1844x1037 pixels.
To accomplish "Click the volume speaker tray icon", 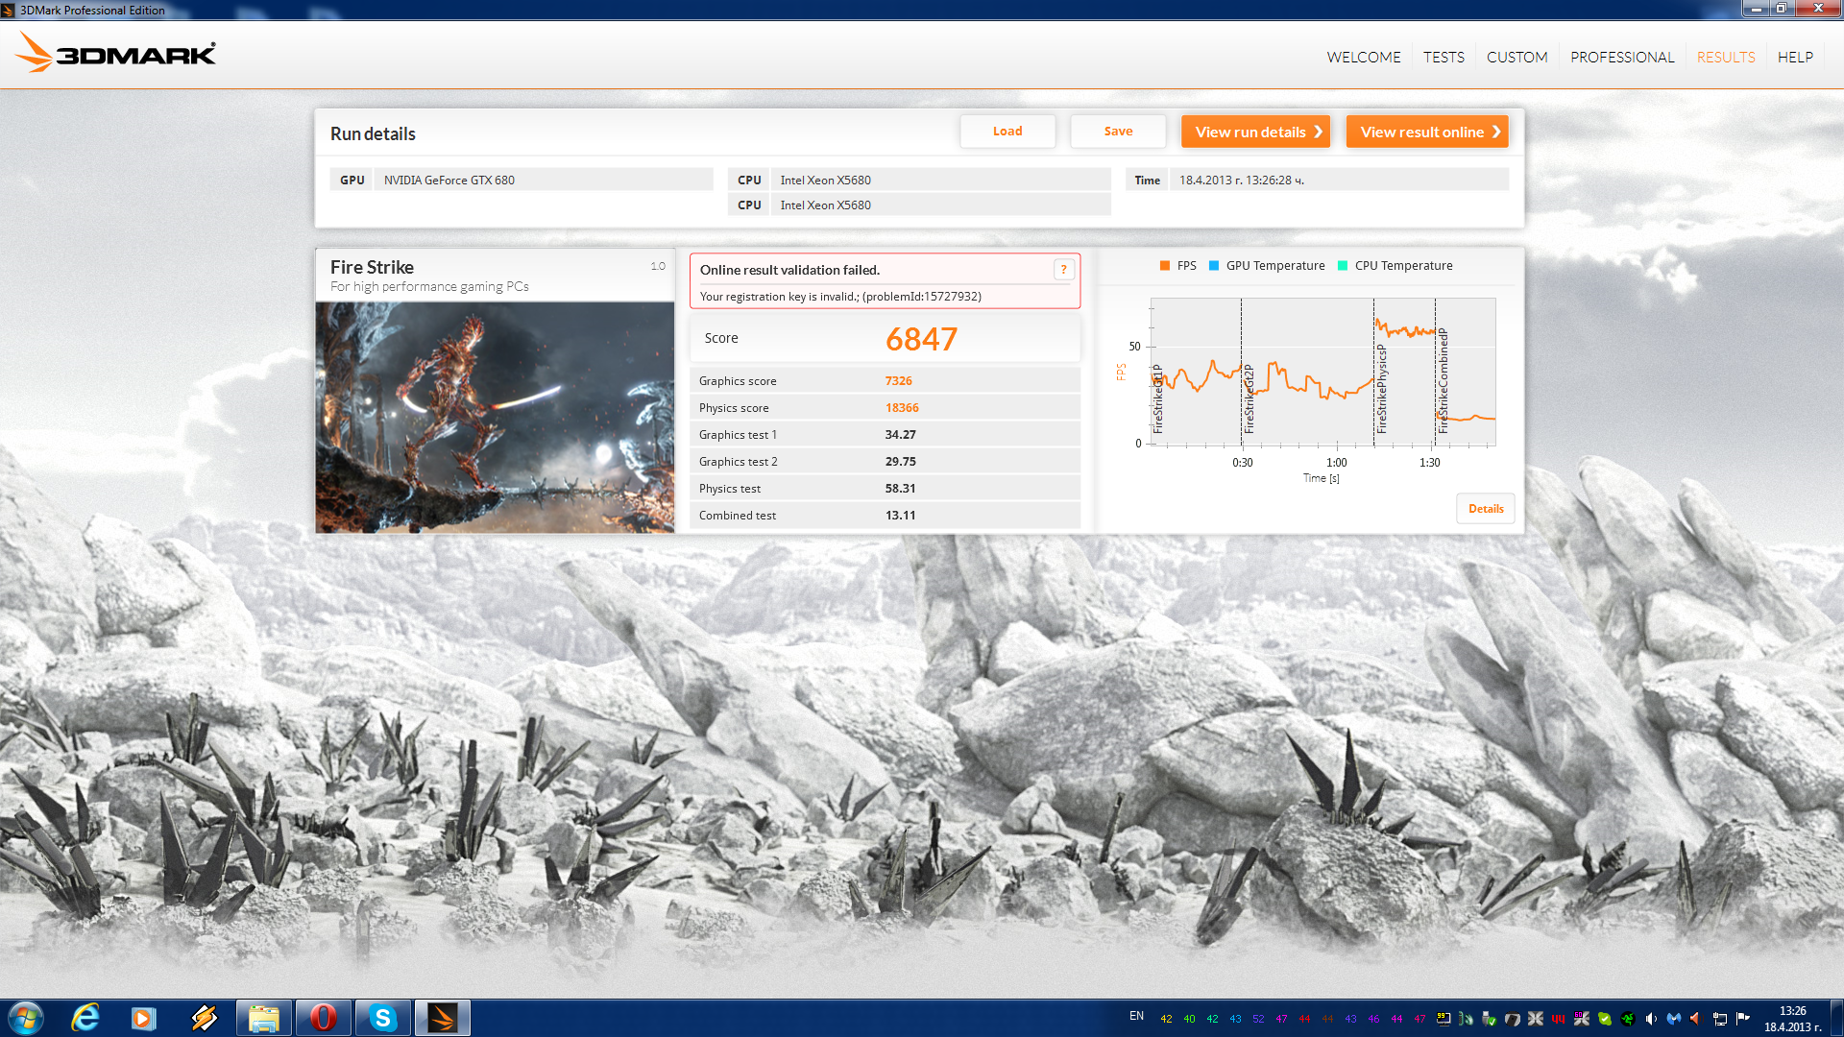I will 1651,1019.
